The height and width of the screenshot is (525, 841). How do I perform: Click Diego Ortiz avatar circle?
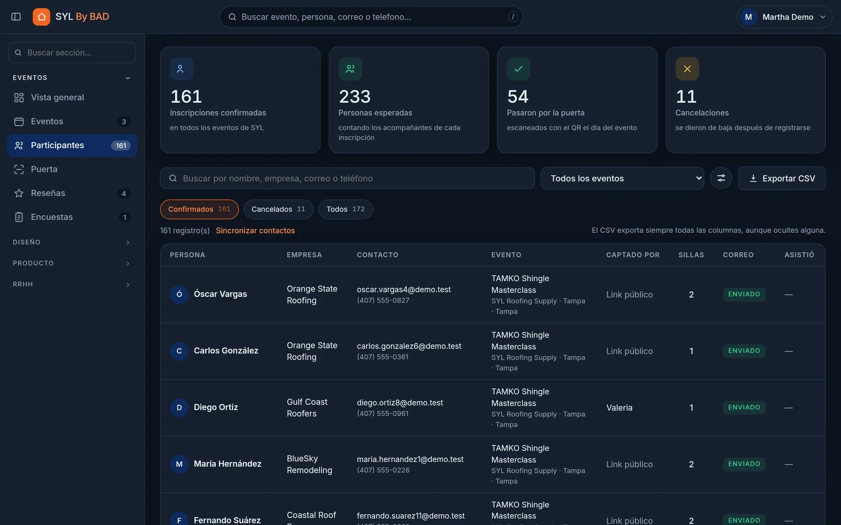(179, 407)
